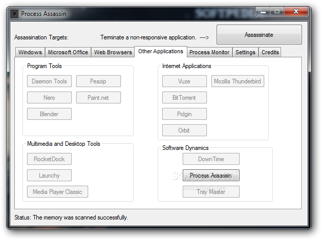Minimize the Process Assassin window
The height and width of the screenshot is (240, 322).
coord(263,11)
